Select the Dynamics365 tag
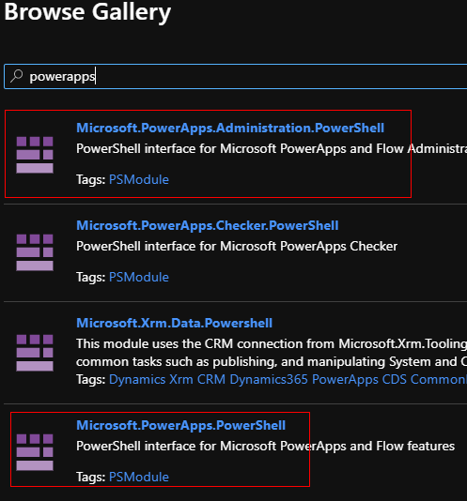Viewport: 467px width, 501px height. pyautogui.click(x=269, y=380)
